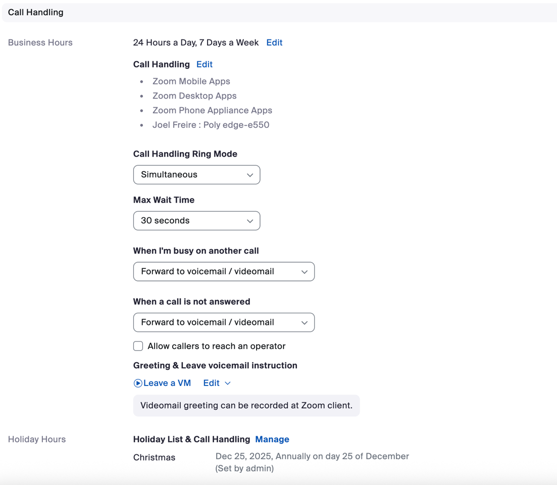Check Allow callers to reach an operator
The height and width of the screenshot is (485, 557).
point(138,346)
